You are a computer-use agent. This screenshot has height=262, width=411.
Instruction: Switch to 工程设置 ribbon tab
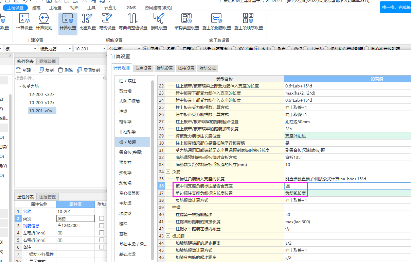[x=15, y=7]
